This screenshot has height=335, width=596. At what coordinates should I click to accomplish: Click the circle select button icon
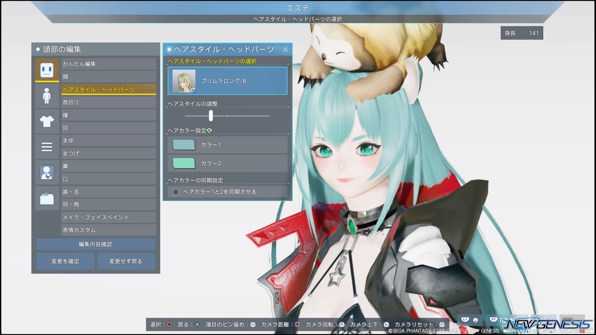pyautogui.click(x=169, y=325)
